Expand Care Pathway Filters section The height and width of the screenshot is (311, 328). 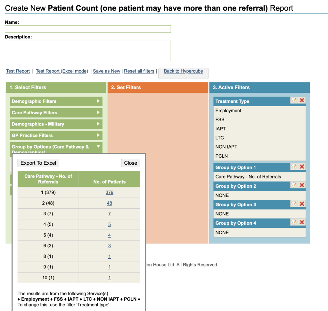(56, 113)
